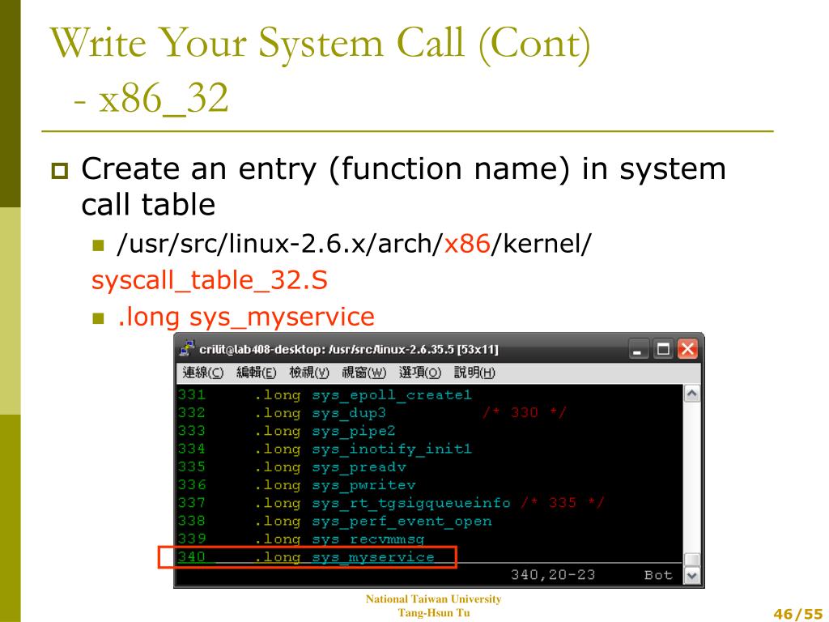
Task: Click the terminal scrollbar up arrow
Action: (x=691, y=394)
